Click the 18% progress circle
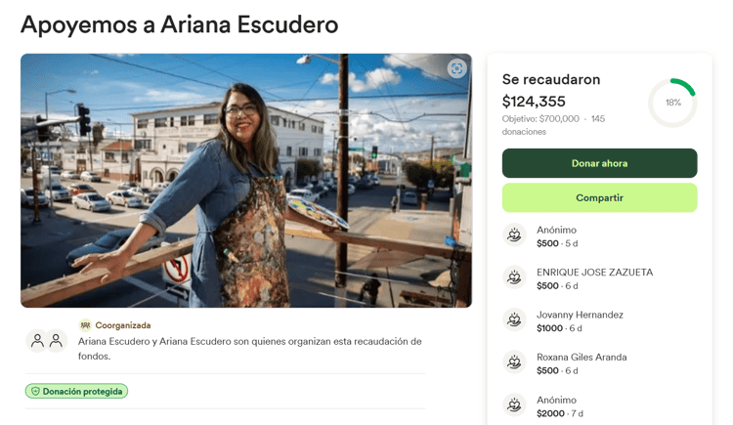This screenshot has width=733, height=425. 672,103
